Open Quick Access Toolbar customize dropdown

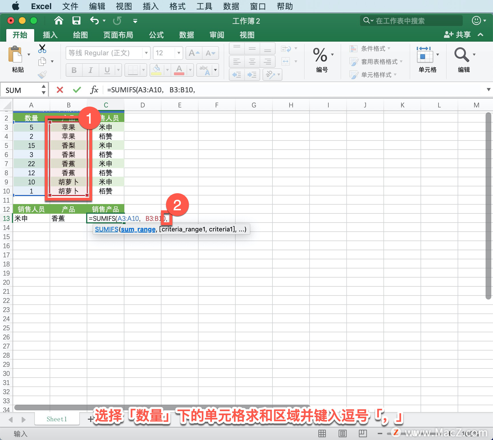click(x=135, y=21)
